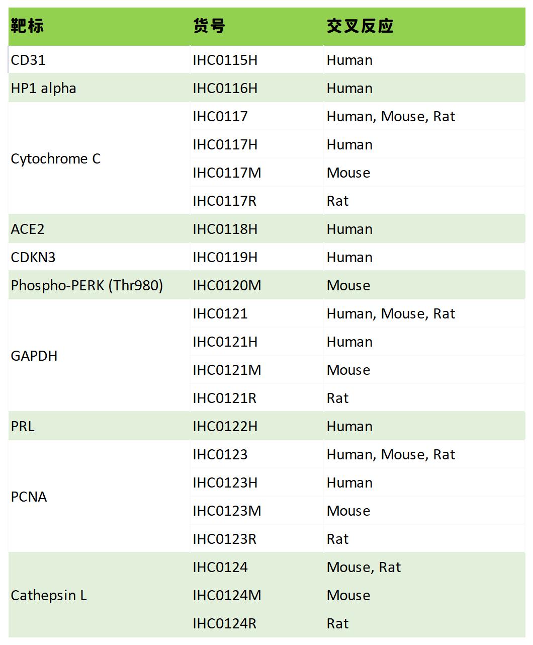Click the 靶标 column header
533x645 pixels.
pos(28,26)
